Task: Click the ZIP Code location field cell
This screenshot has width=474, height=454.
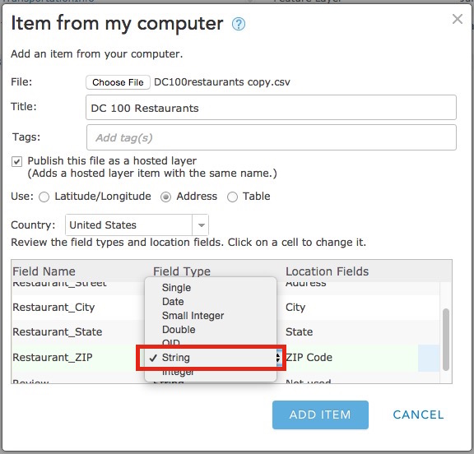Action: 351,357
